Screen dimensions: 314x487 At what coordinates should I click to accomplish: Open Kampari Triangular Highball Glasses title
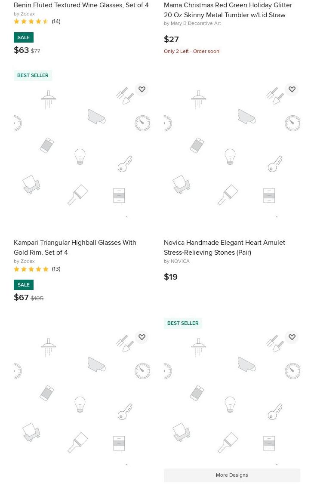(75, 247)
